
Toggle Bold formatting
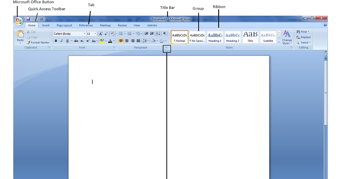(x=56, y=41)
